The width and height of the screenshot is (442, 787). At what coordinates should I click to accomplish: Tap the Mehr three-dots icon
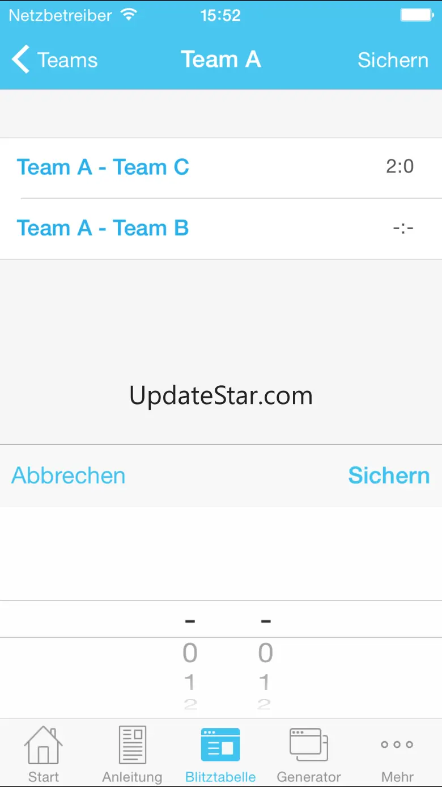[x=397, y=744]
